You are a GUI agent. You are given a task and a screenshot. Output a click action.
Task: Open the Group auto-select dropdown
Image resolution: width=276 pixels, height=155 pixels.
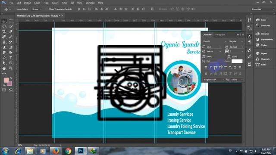coord(37,9)
